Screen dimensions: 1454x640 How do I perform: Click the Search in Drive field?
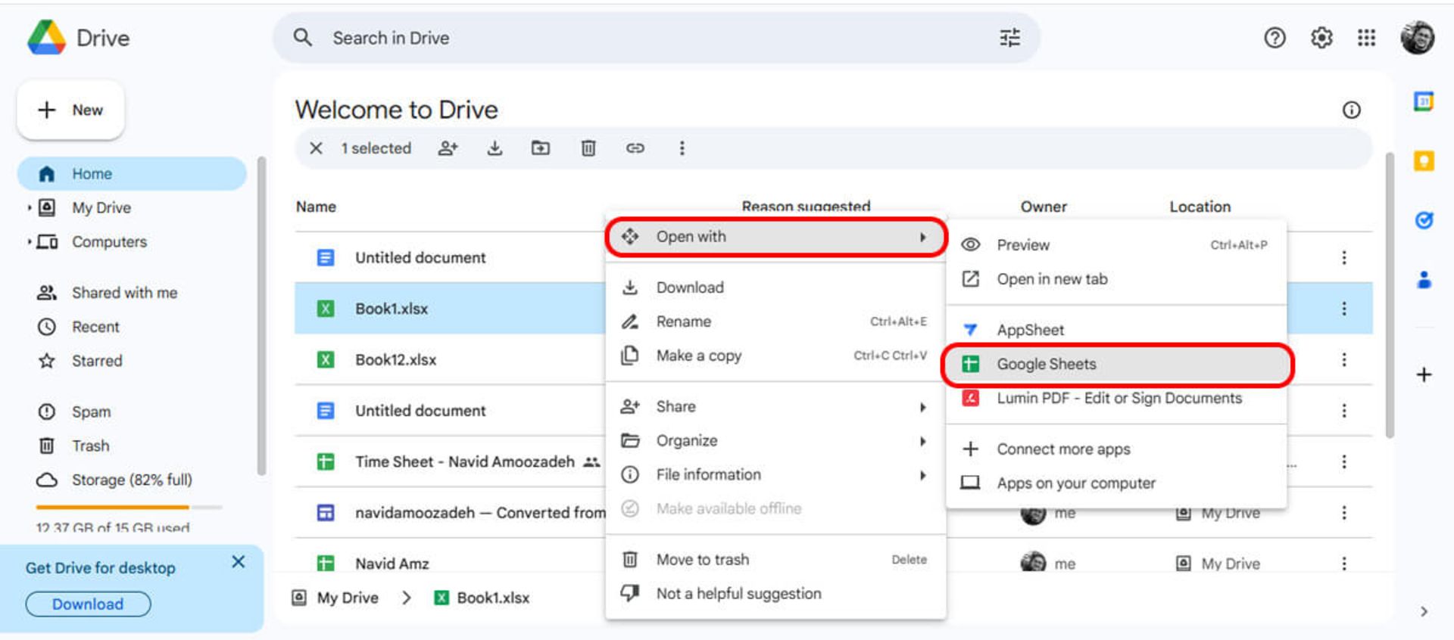pos(656,38)
